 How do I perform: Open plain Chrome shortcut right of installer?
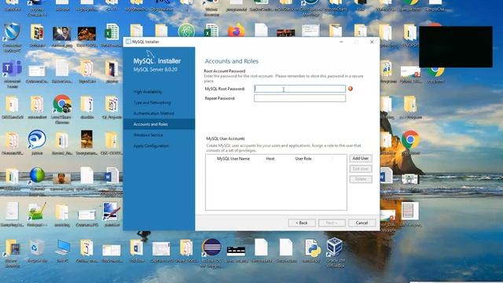click(410, 140)
